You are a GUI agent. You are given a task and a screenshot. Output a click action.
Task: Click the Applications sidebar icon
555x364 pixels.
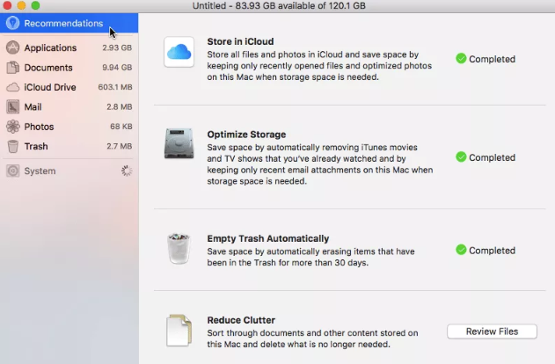click(12, 47)
